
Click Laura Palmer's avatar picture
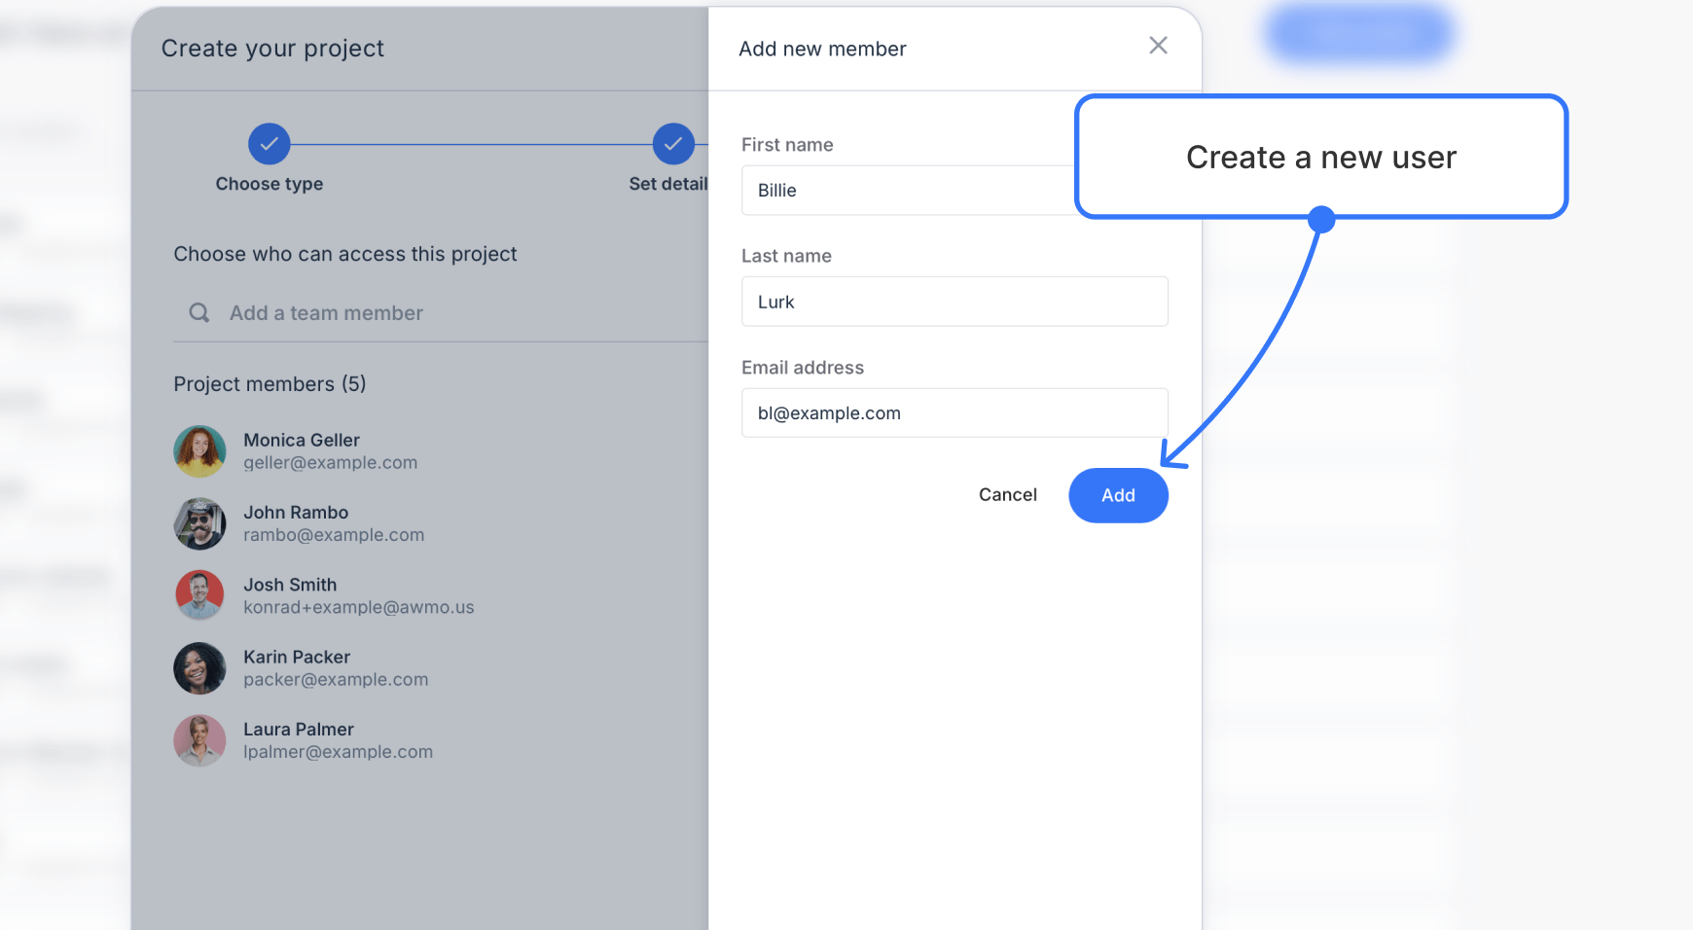pyautogui.click(x=199, y=740)
